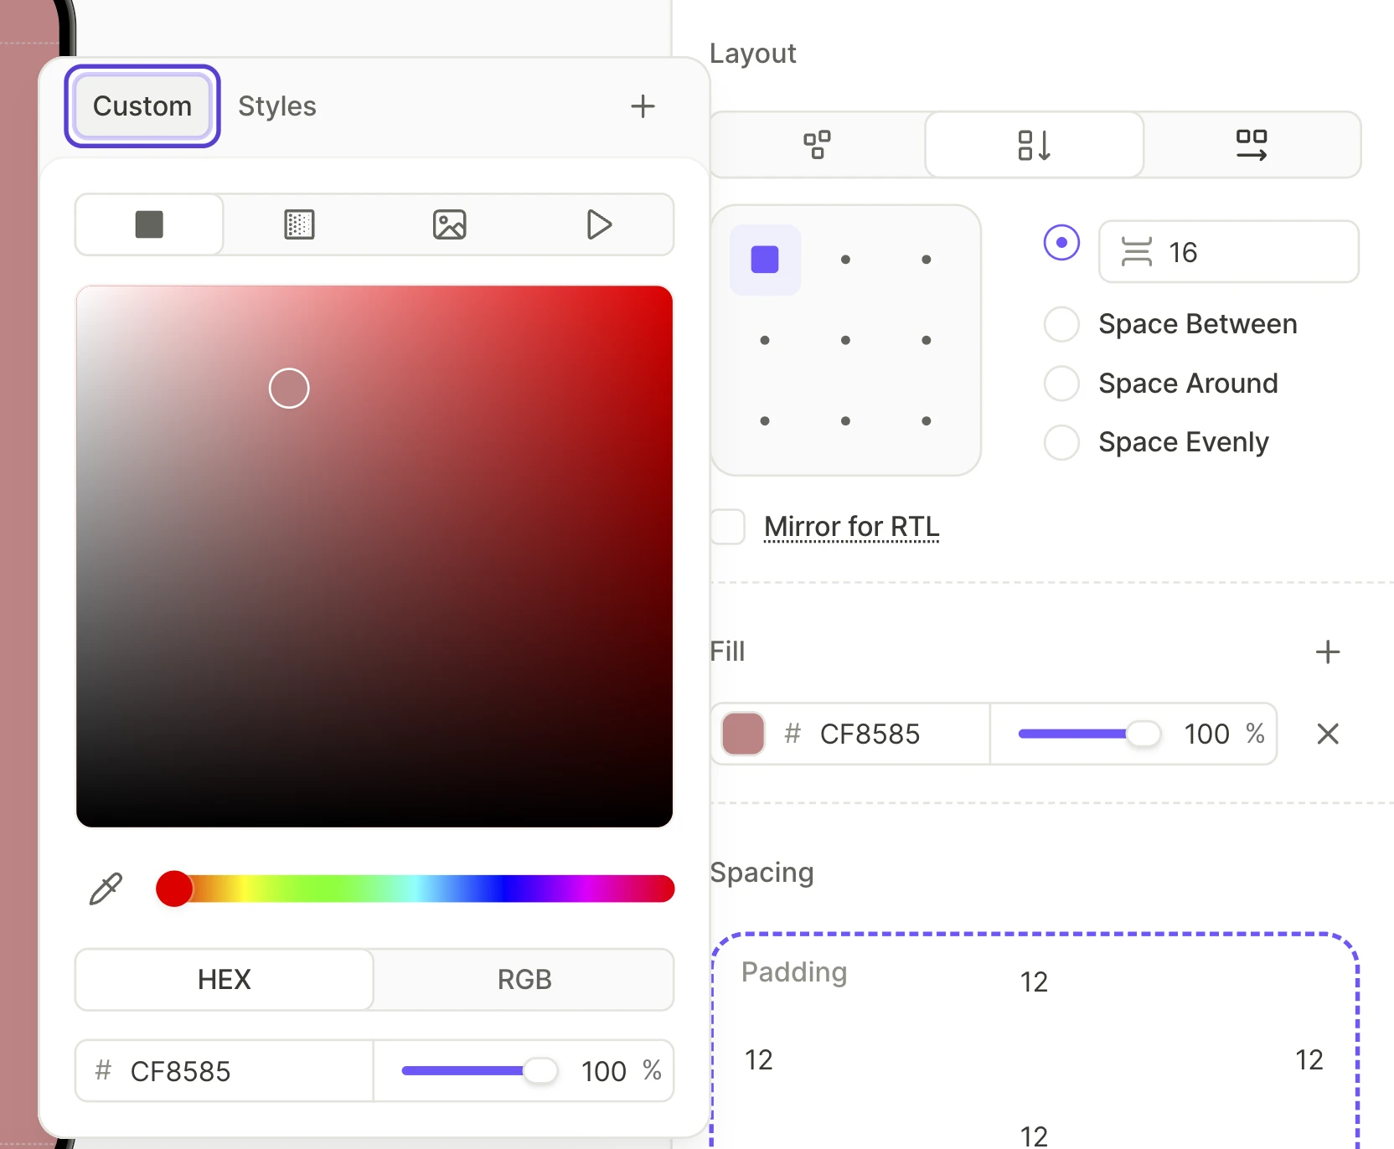Select Space Around radio option
The height and width of the screenshot is (1149, 1394).
(1061, 384)
